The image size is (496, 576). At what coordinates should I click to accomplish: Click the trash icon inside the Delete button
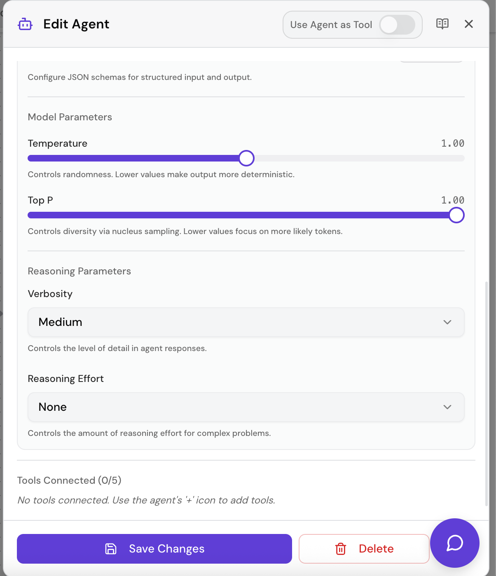340,549
